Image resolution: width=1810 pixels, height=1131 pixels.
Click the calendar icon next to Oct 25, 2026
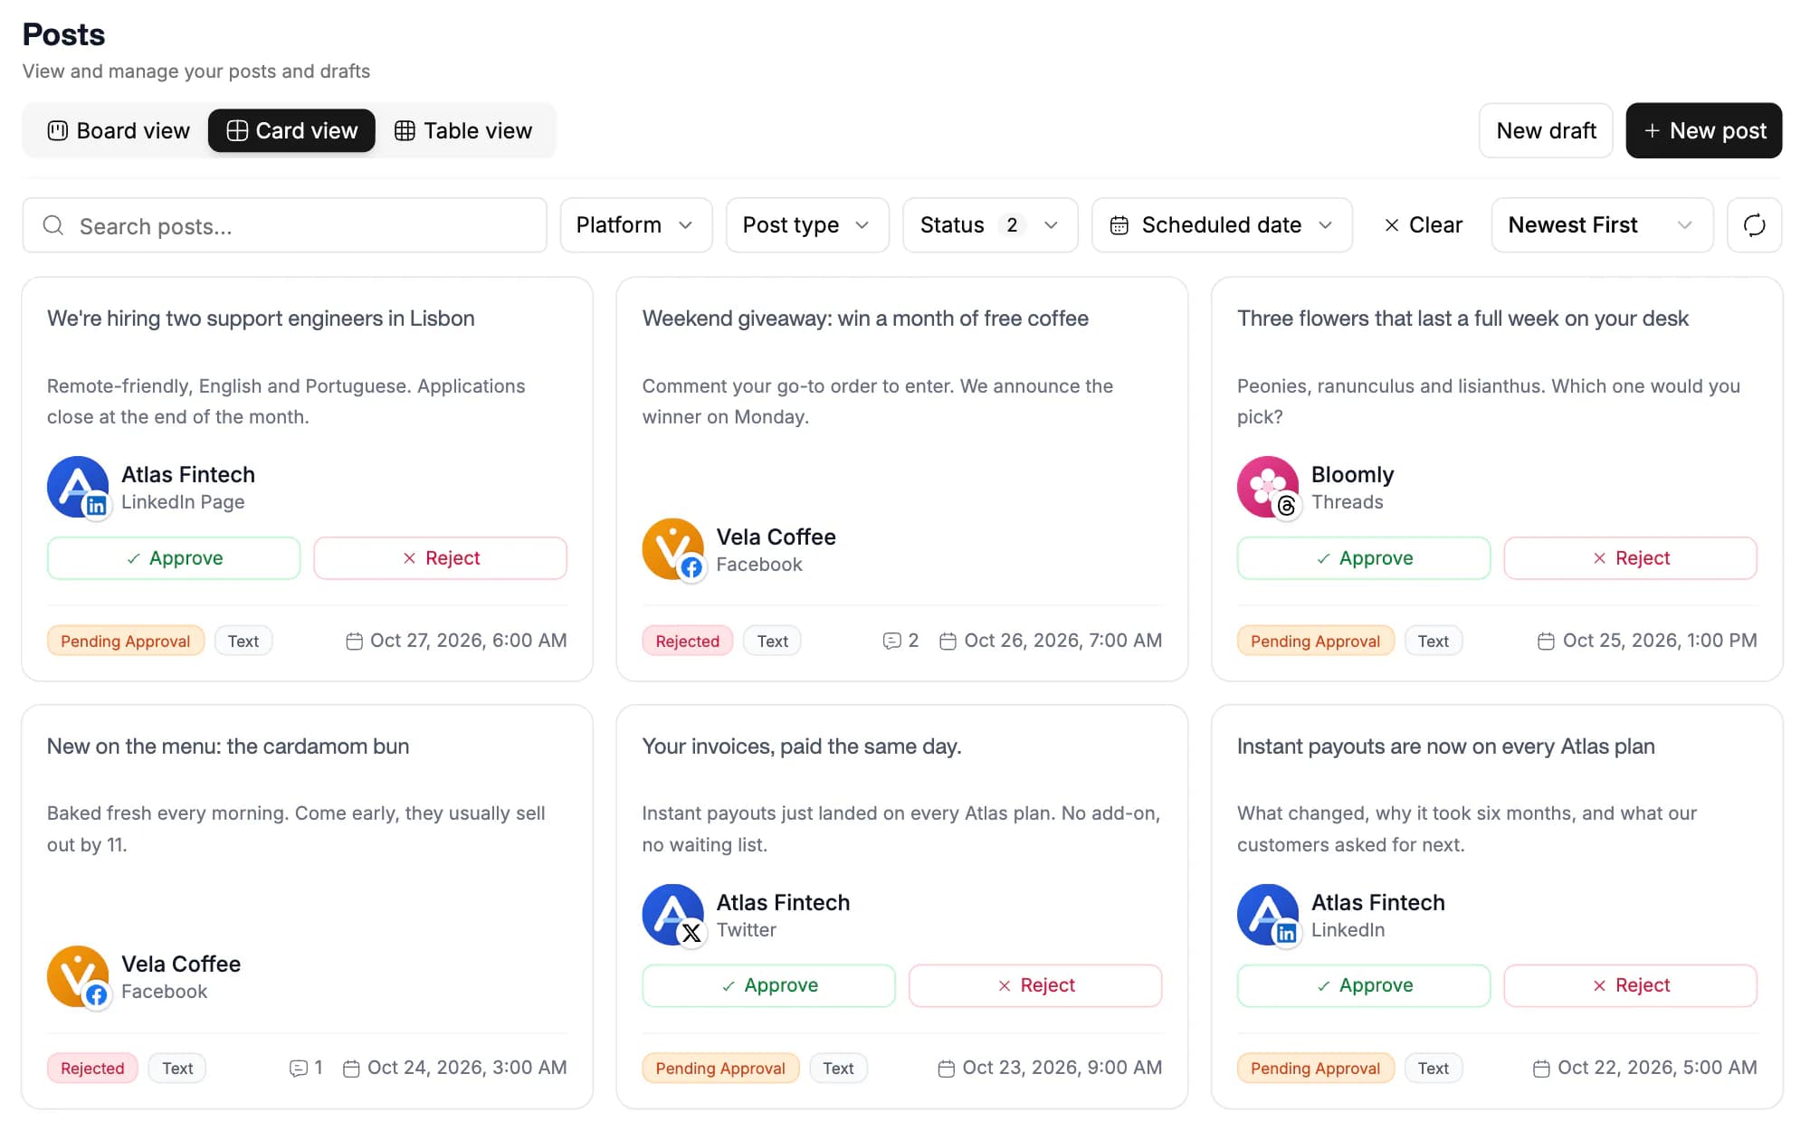click(x=1546, y=641)
